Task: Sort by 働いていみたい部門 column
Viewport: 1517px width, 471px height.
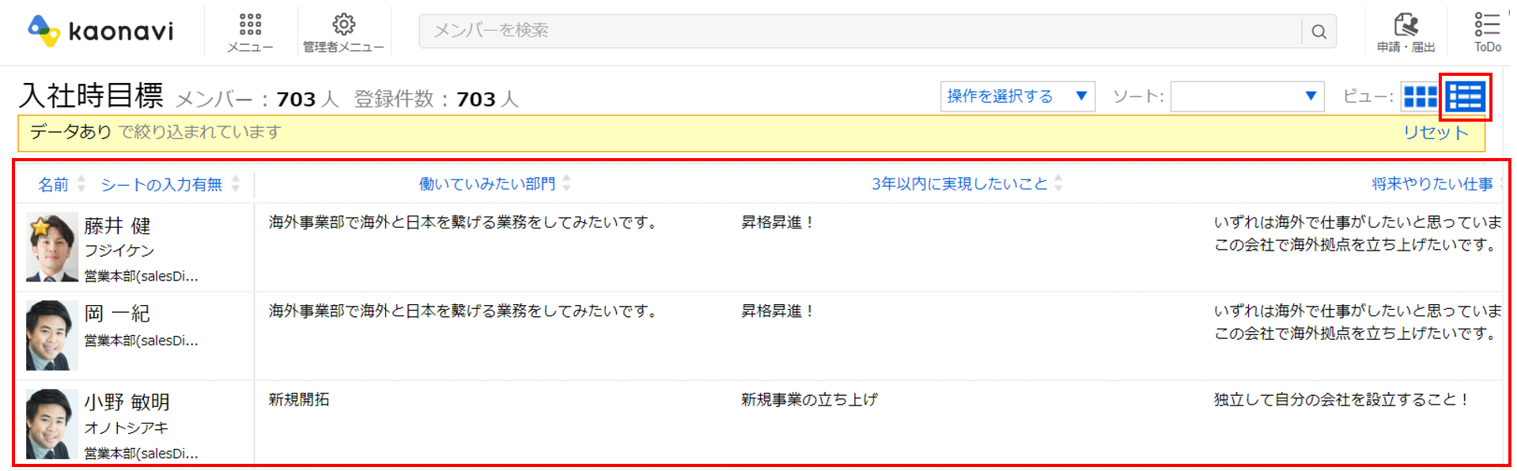Action: (487, 183)
